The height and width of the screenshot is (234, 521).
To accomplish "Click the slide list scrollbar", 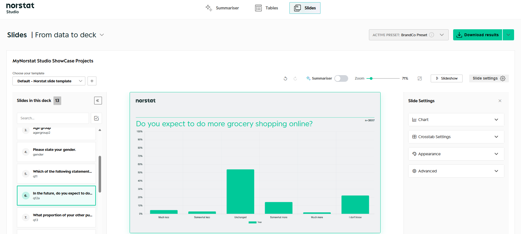I will pos(100,174).
